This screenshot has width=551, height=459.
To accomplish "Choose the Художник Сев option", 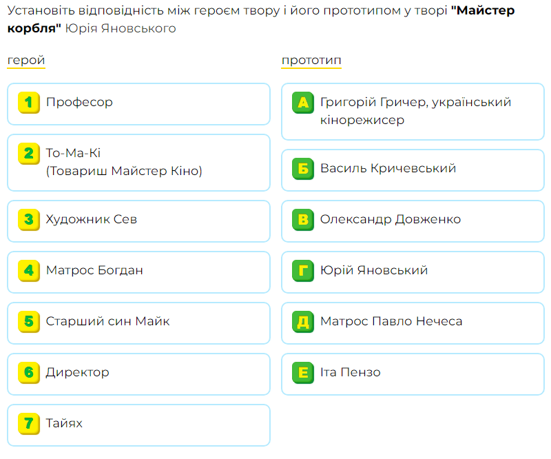I will tap(139, 221).
